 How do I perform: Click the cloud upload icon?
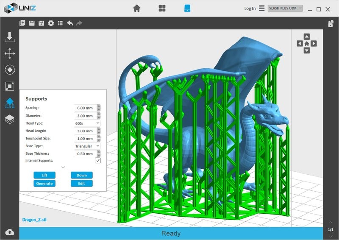[9, 232]
